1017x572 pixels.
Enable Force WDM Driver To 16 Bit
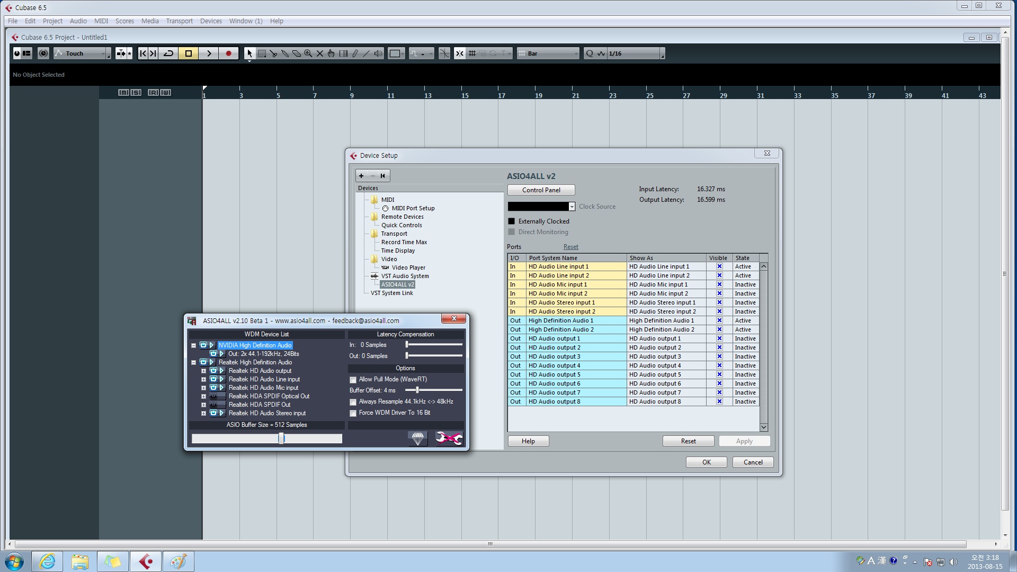(x=353, y=413)
